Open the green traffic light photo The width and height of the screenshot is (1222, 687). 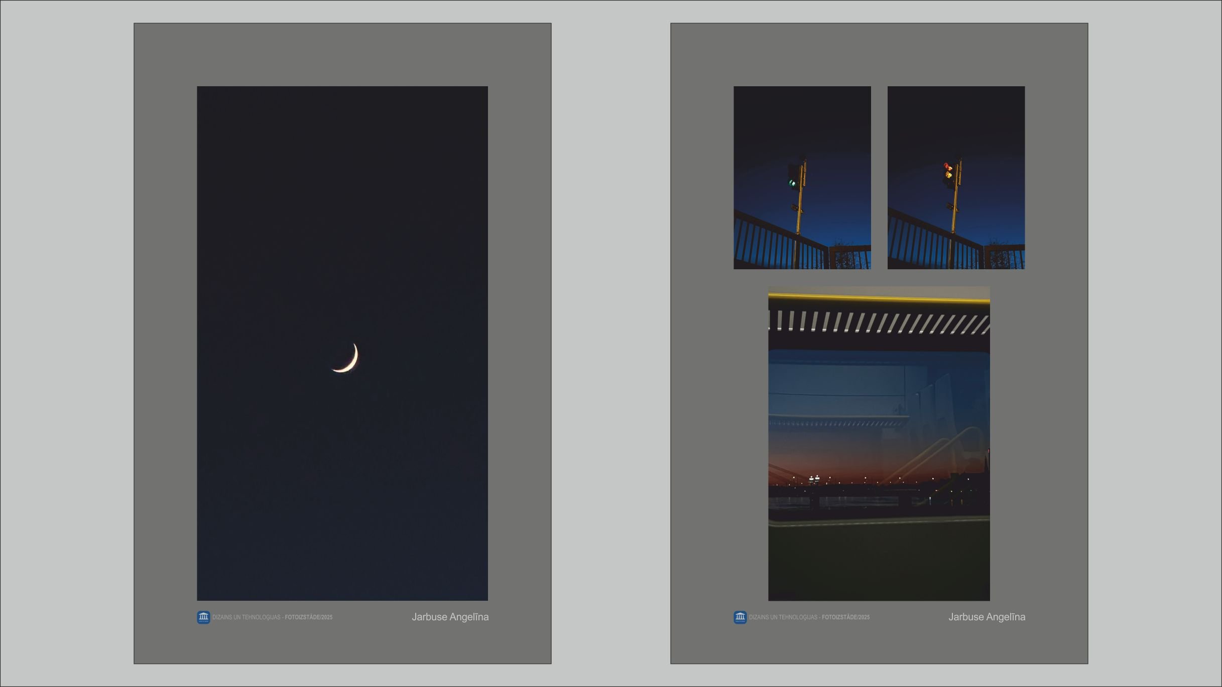coord(802,125)
